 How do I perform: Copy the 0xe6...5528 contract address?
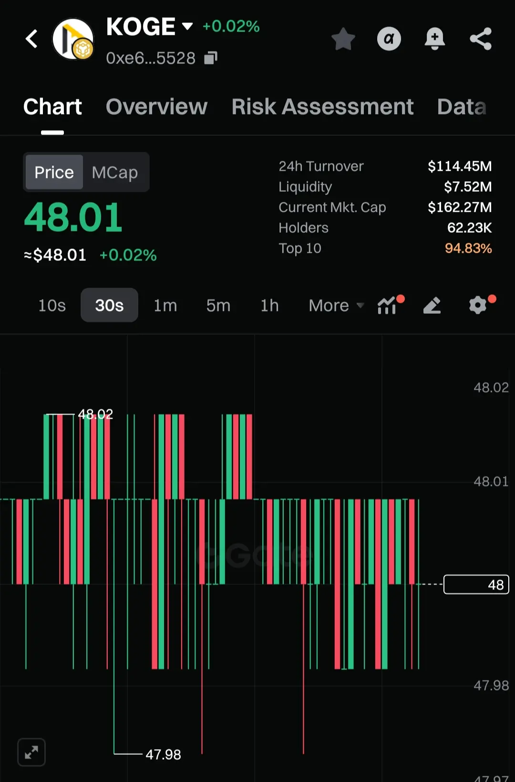click(x=210, y=58)
